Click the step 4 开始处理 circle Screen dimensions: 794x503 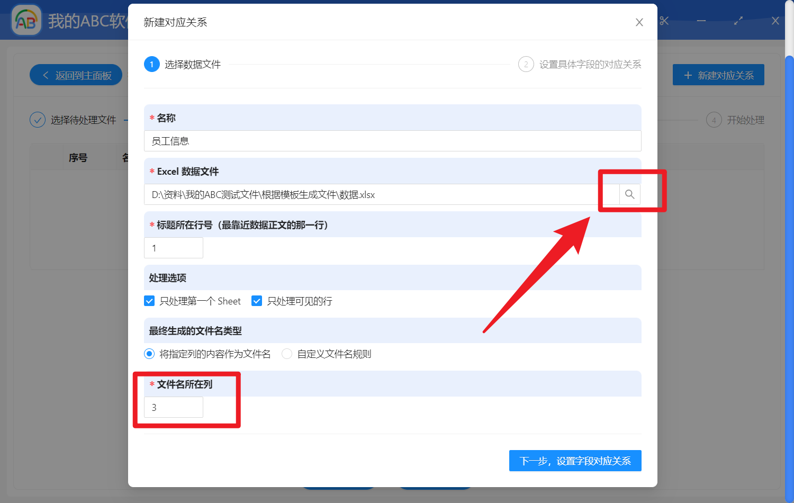pyautogui.click(x=714, y=120)
